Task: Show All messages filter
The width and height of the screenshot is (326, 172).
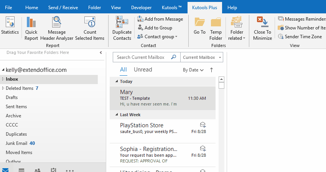Action: (x=123, y=70)
